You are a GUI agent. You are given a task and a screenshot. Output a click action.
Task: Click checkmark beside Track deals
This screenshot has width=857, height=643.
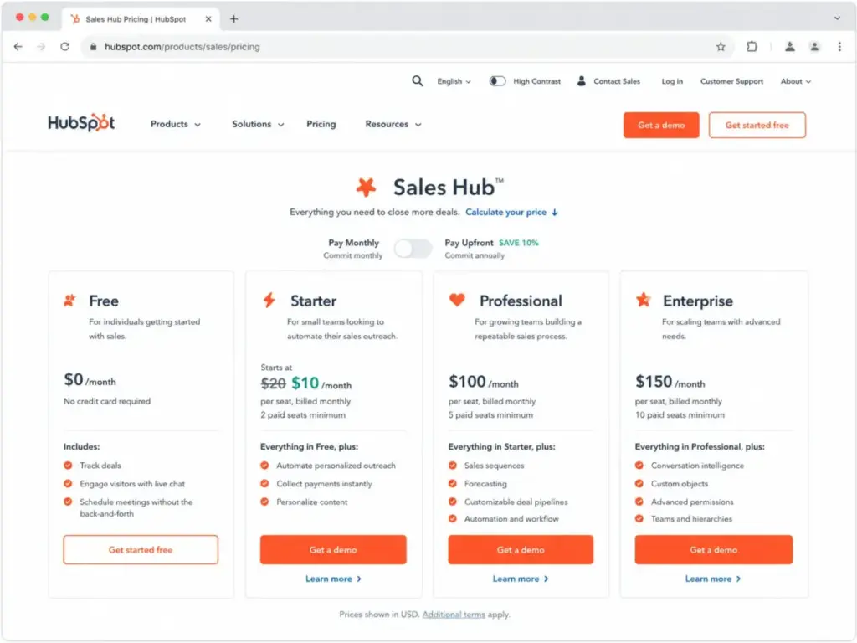68,466
